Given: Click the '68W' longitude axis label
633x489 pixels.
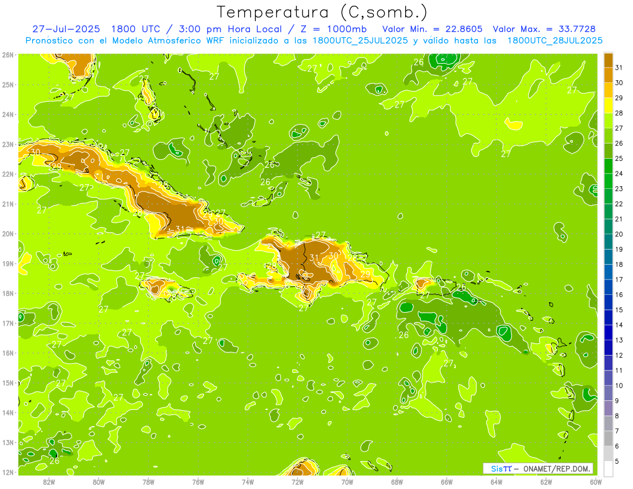Looking at the screenshot, I should 397,482.
